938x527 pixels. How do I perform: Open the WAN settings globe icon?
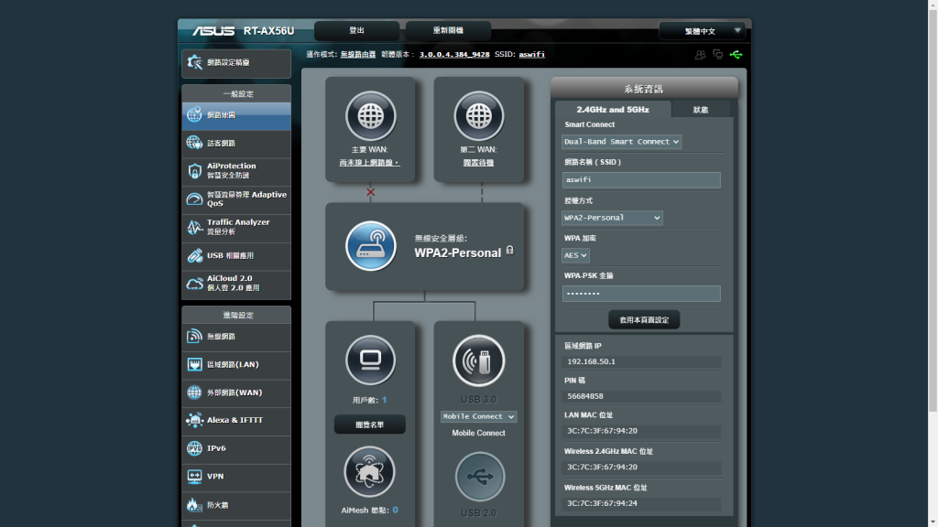click(x=194, y=393)
